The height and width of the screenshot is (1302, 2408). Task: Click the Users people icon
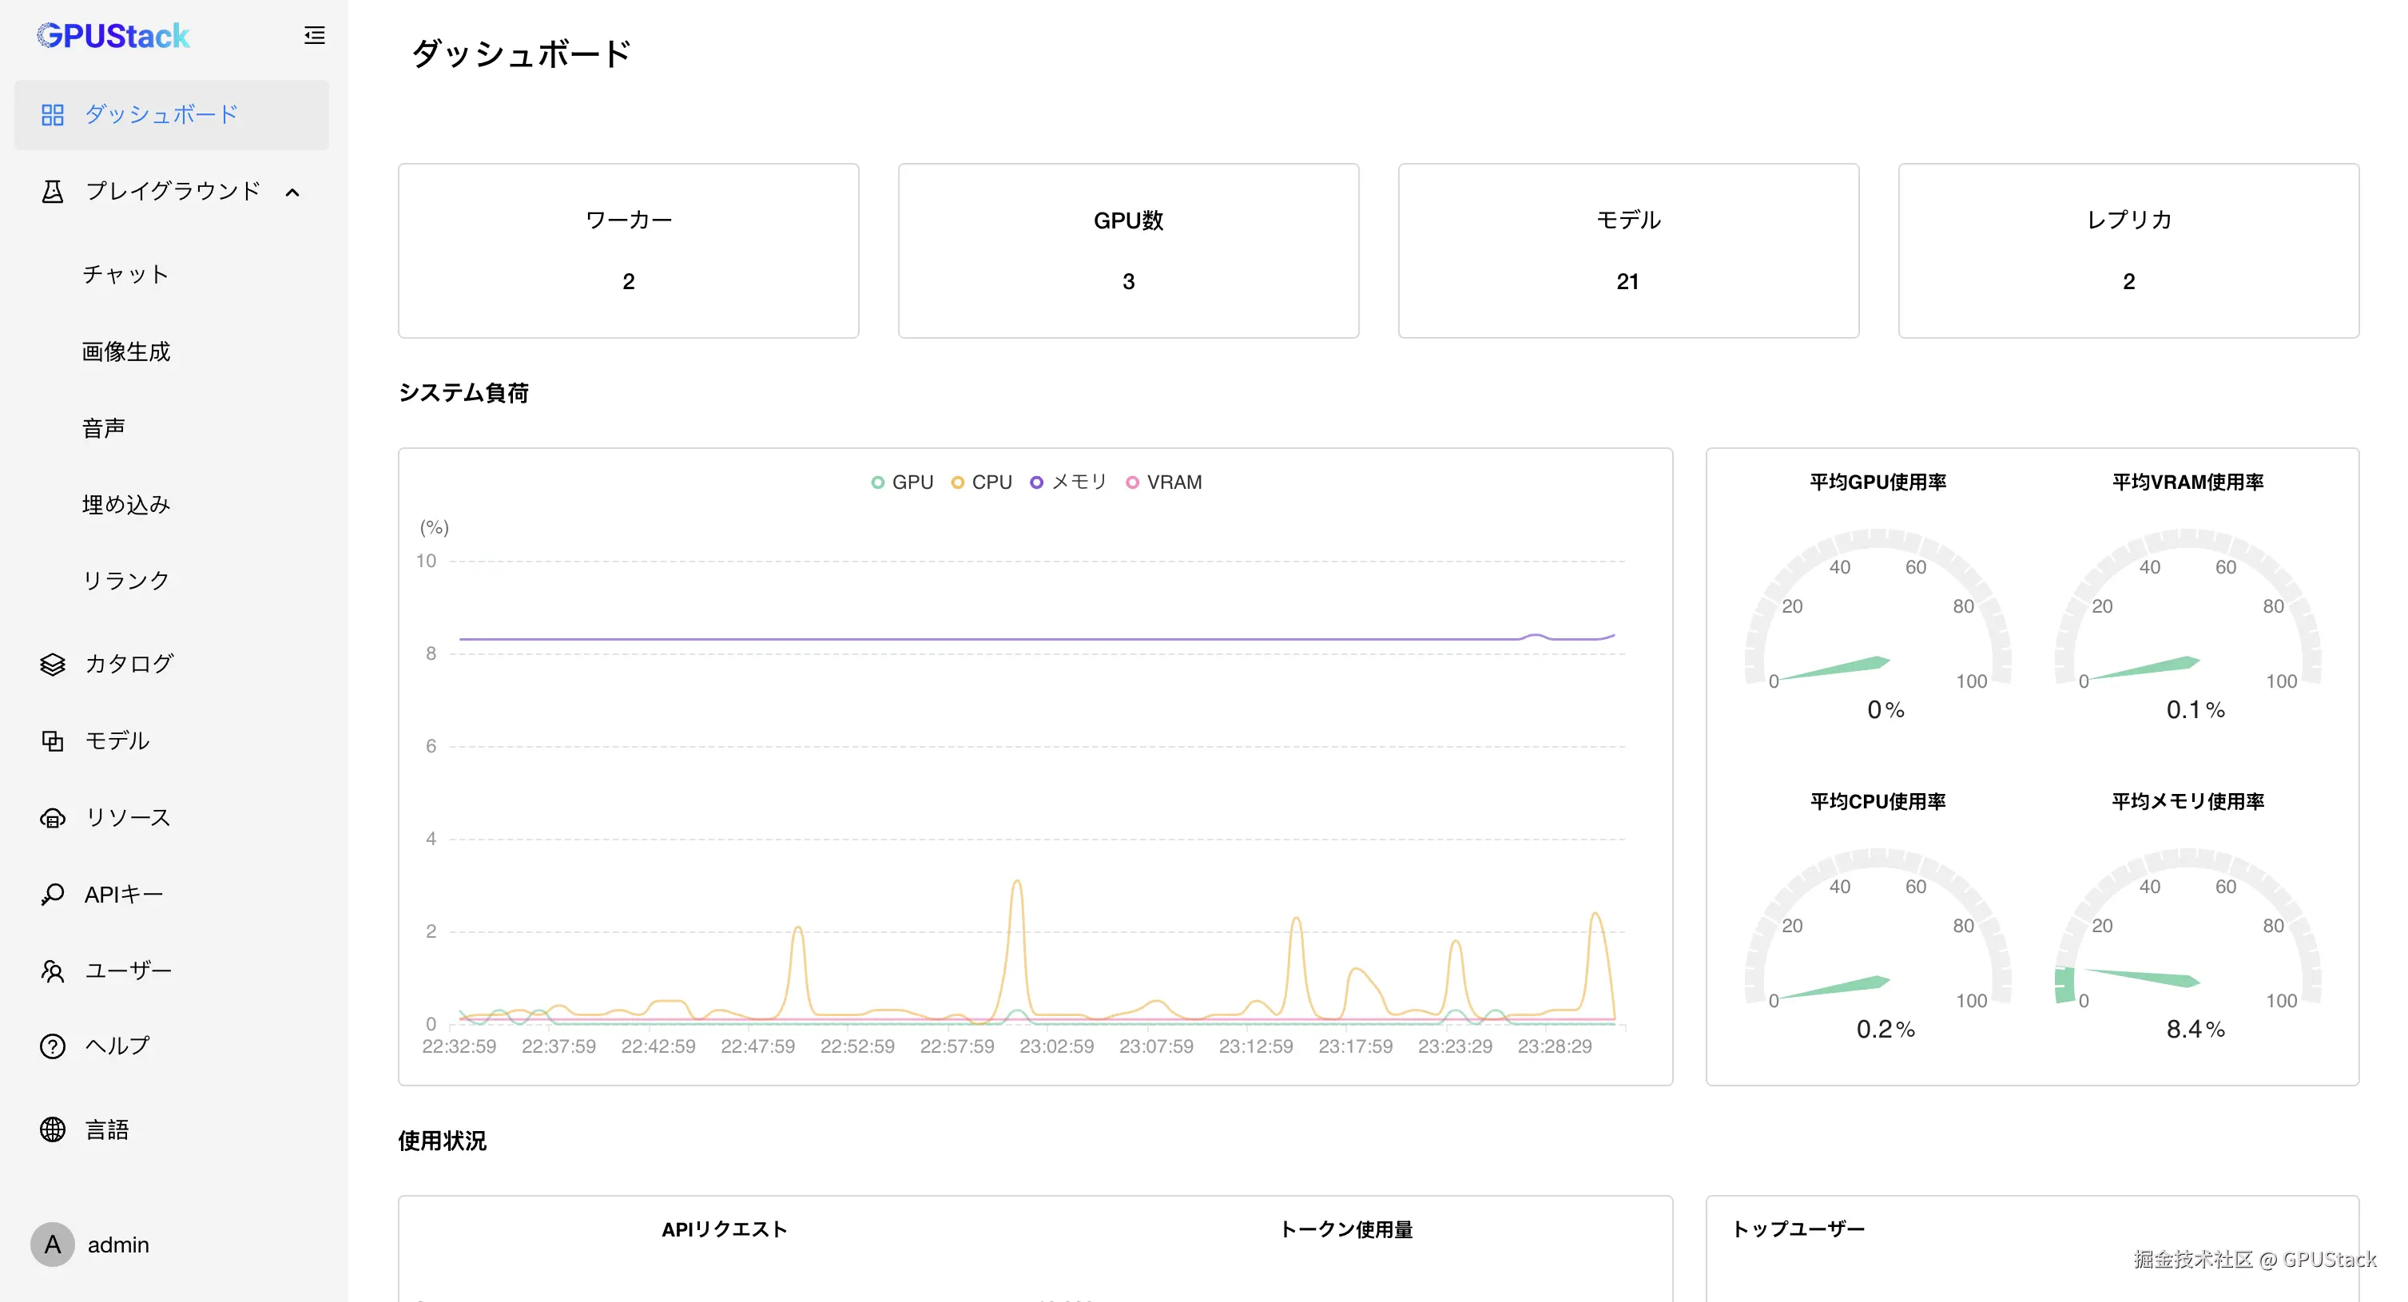[x=53, y=971]
